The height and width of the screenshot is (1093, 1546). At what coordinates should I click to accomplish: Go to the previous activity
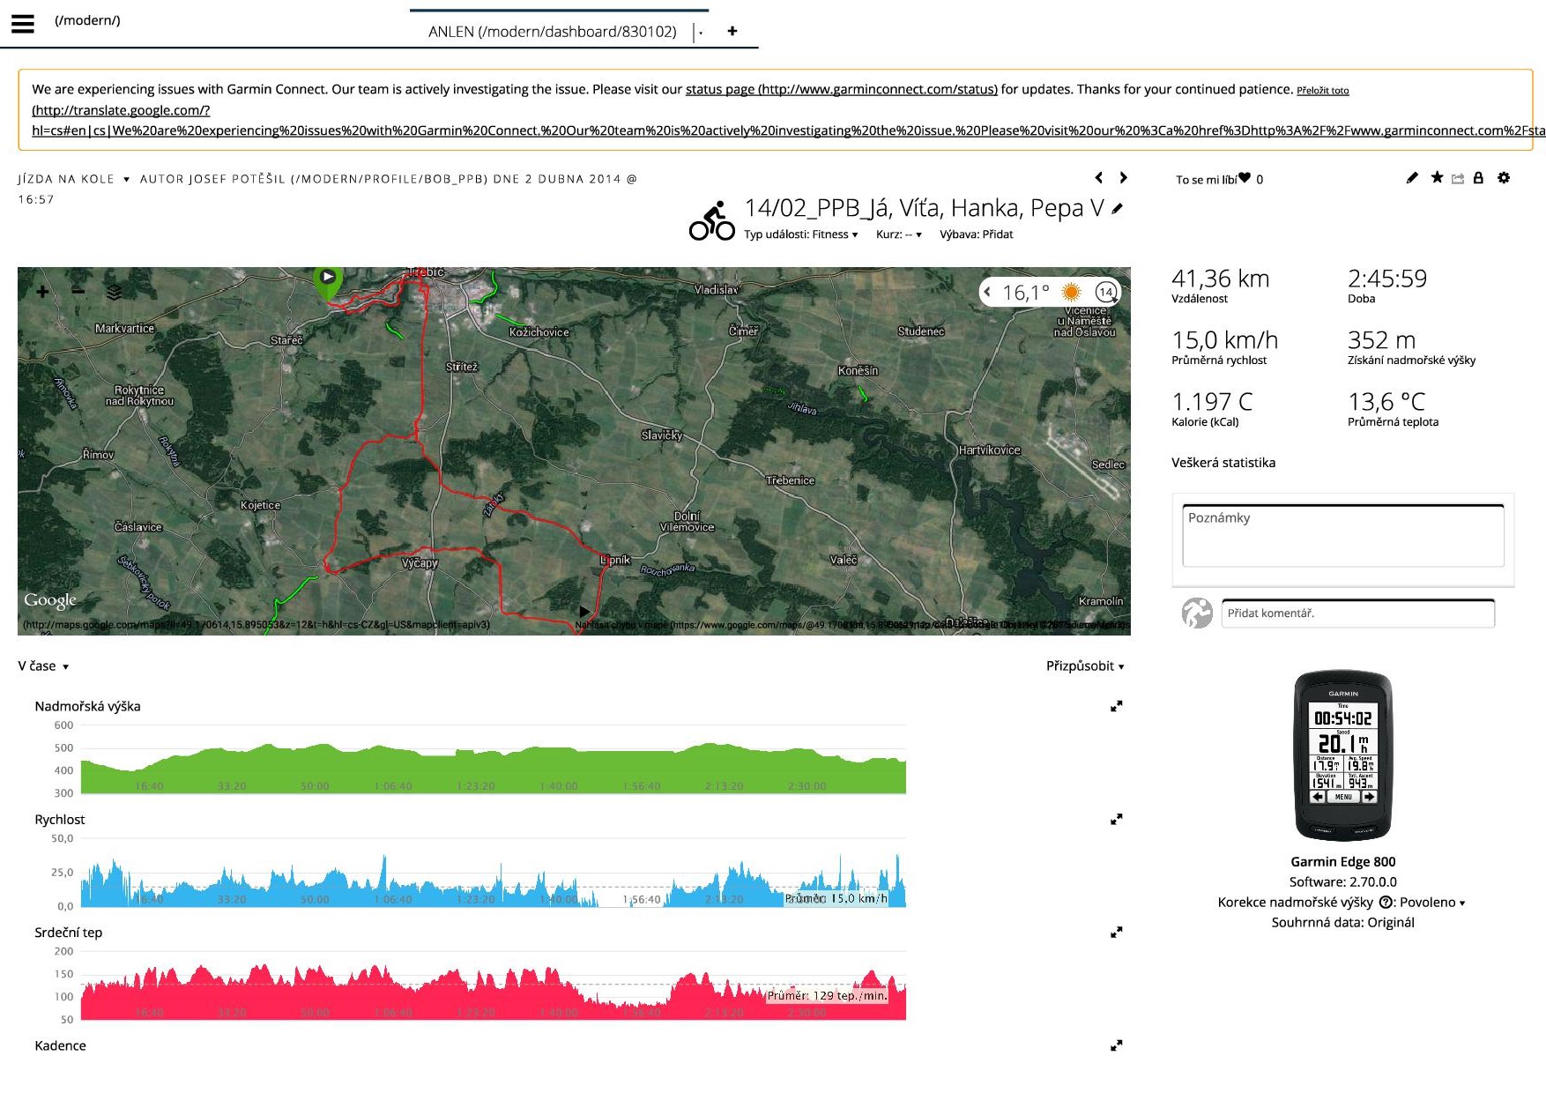pos(1098,178)
